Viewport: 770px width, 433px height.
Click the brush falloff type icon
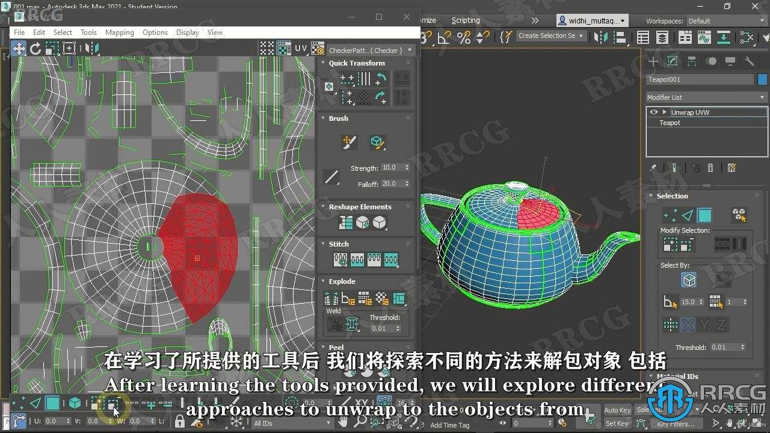331,177
